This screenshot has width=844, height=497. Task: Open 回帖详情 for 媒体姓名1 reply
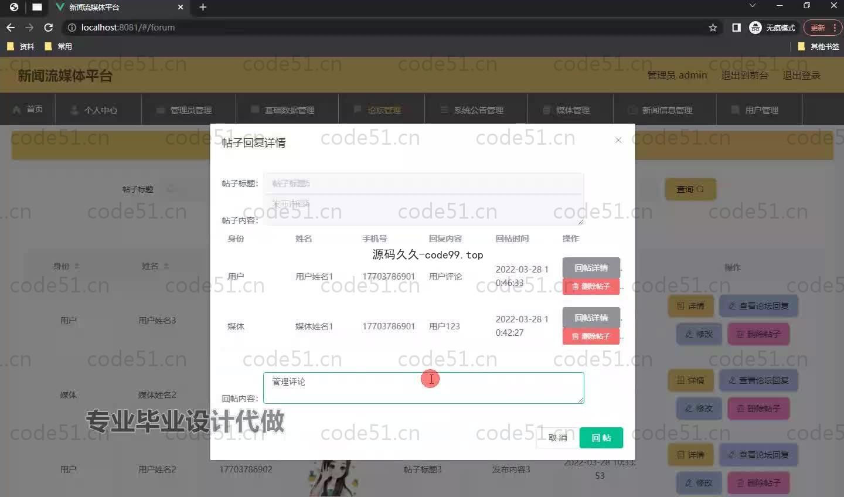click(591, 318)
